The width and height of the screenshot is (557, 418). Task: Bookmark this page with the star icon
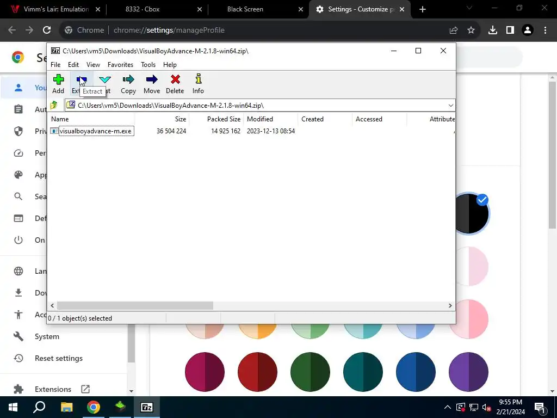tap(471, 30)
